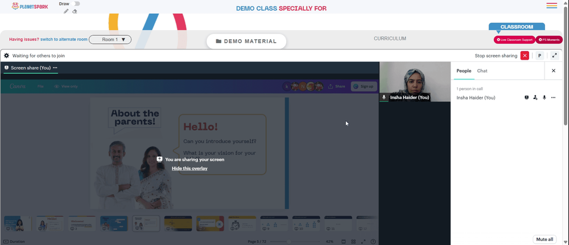
Task: Click Hide this overlay link
Action: (x=189, y=168)
